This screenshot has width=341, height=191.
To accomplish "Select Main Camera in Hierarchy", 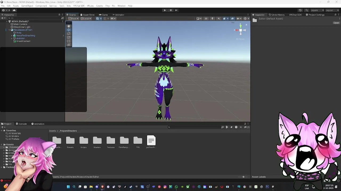I will [20, 24].
